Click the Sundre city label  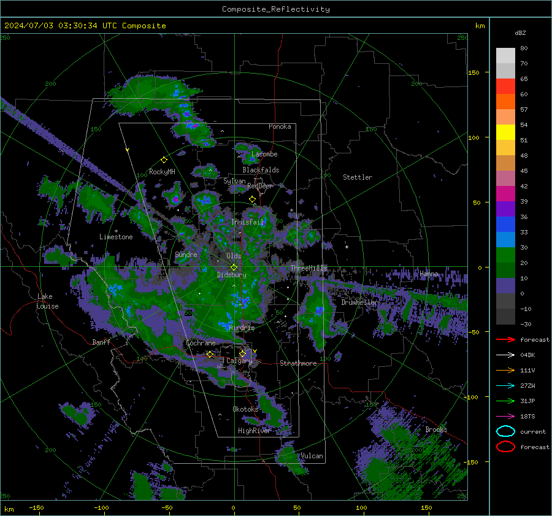[186, 255]
